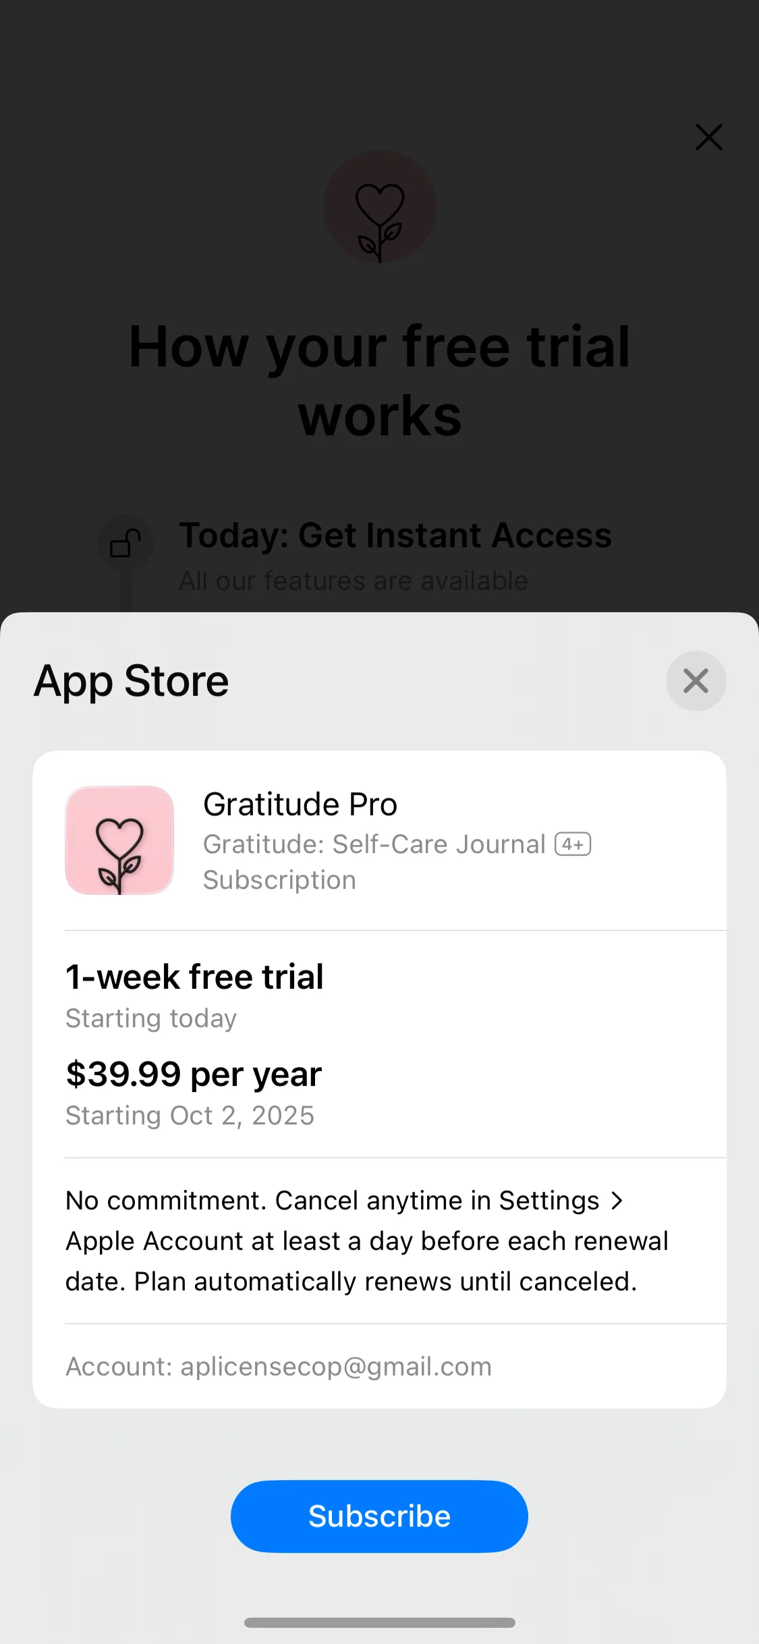Viewport: 759px width, 1644px height.
Task: Tap the $39.99 per year price
Action: (x=194, y=1074)
